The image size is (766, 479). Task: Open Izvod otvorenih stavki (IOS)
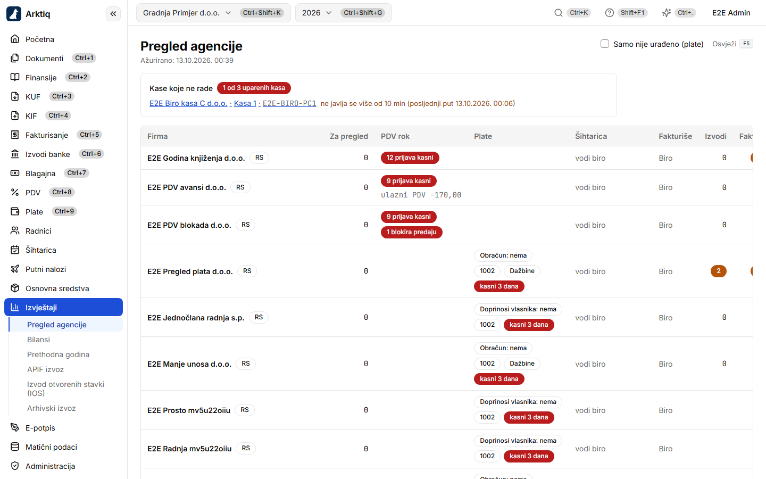[x=65, y=389]
